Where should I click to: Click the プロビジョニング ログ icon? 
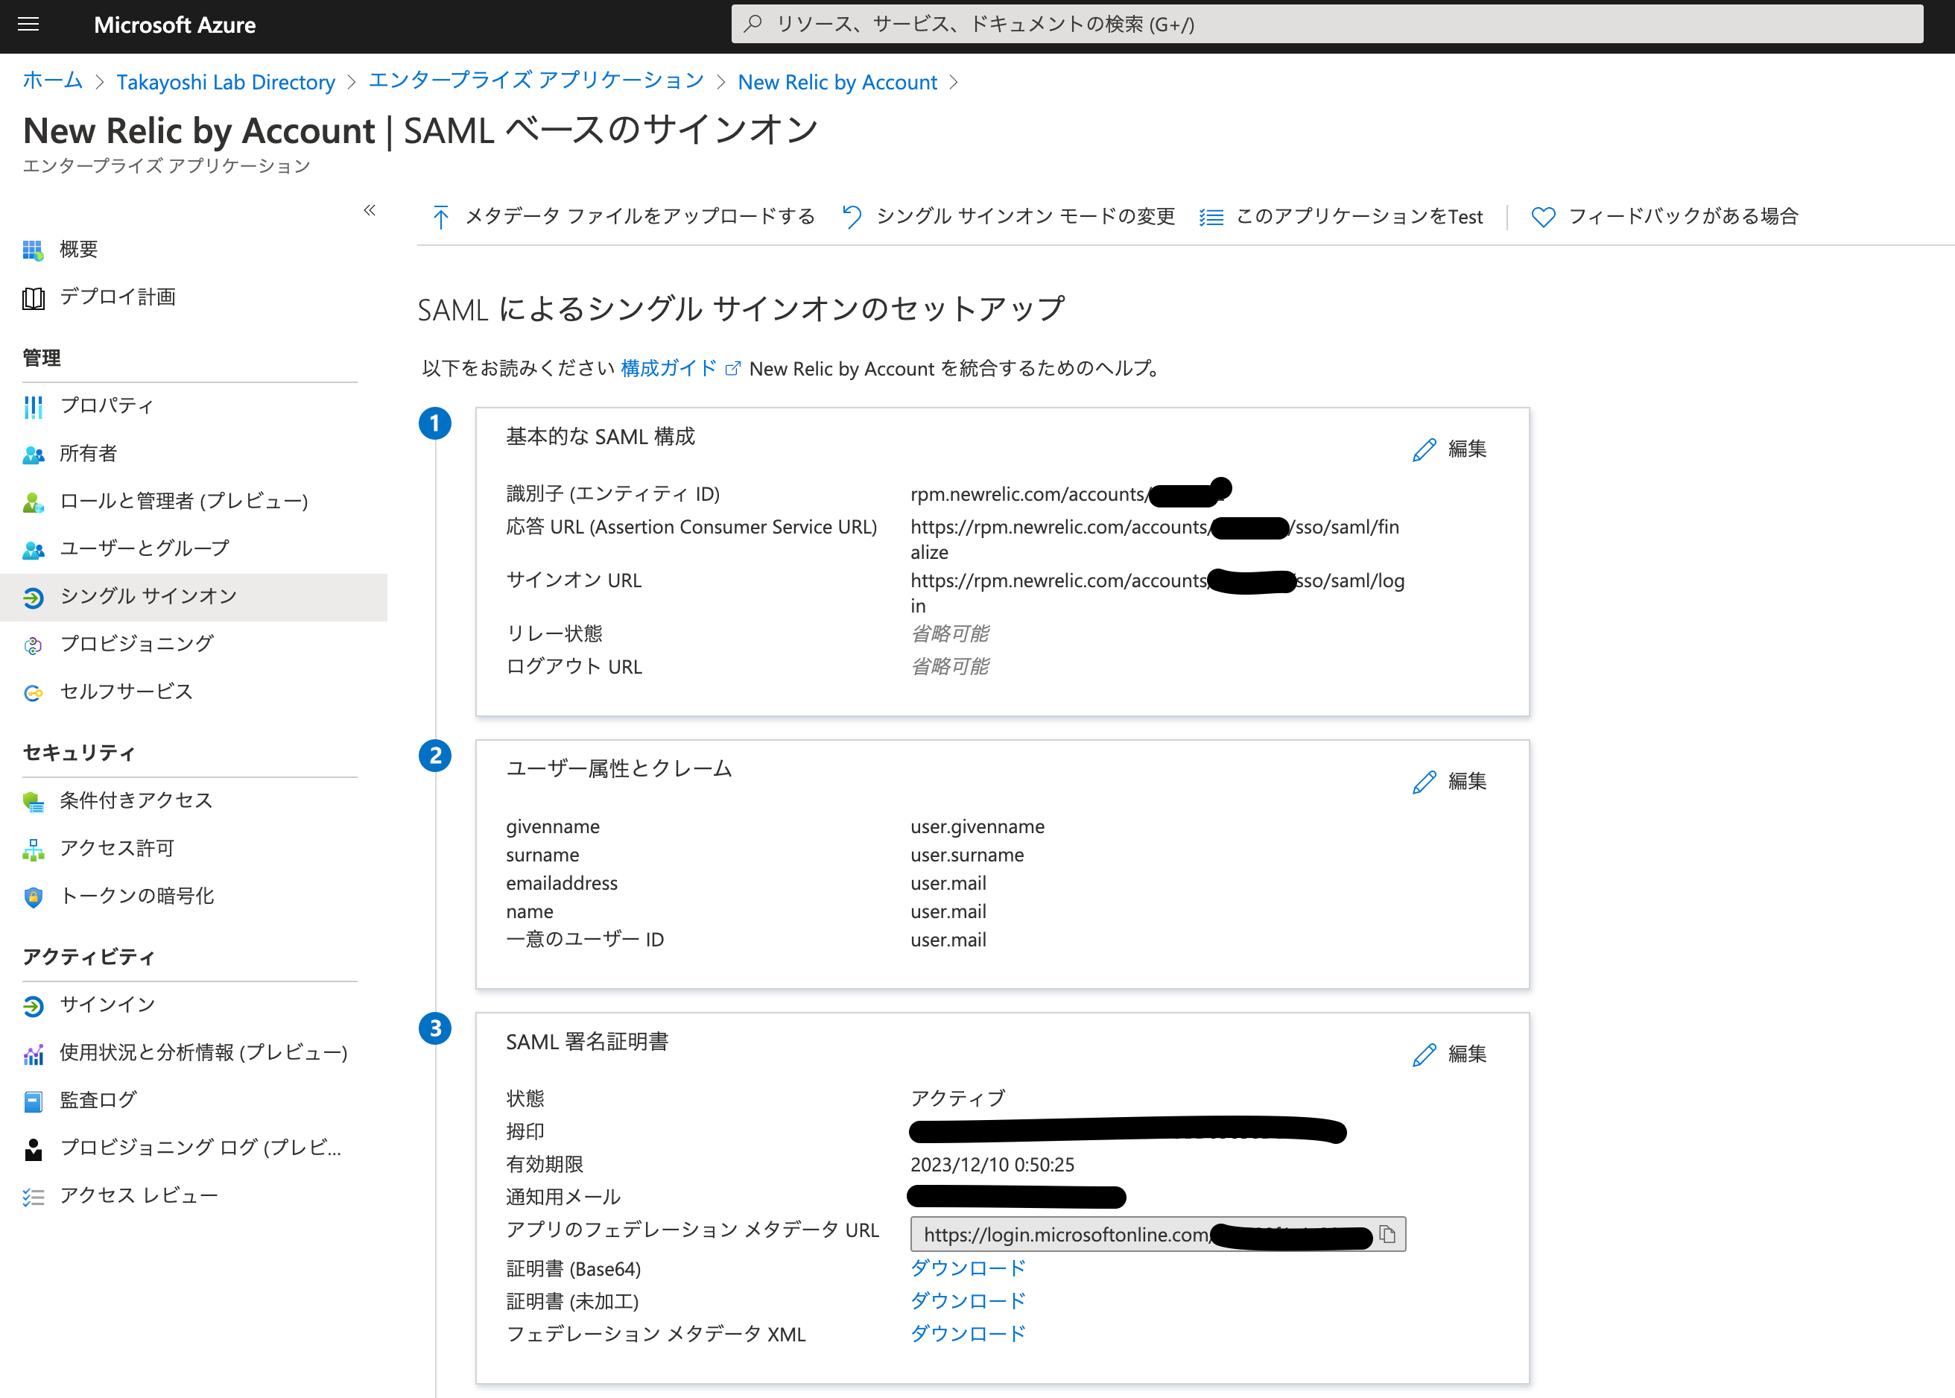click(33, 1148)
